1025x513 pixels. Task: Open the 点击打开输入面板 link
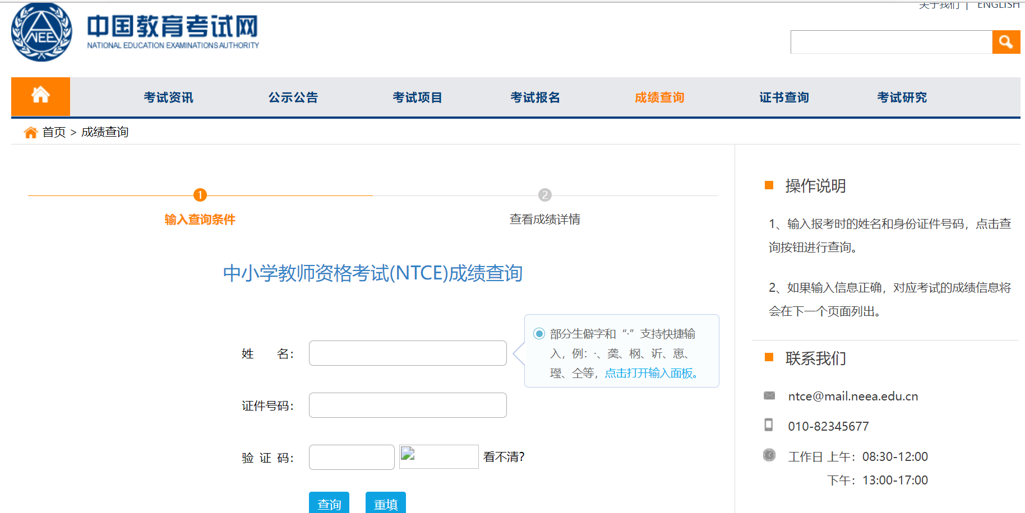point(651,373)
